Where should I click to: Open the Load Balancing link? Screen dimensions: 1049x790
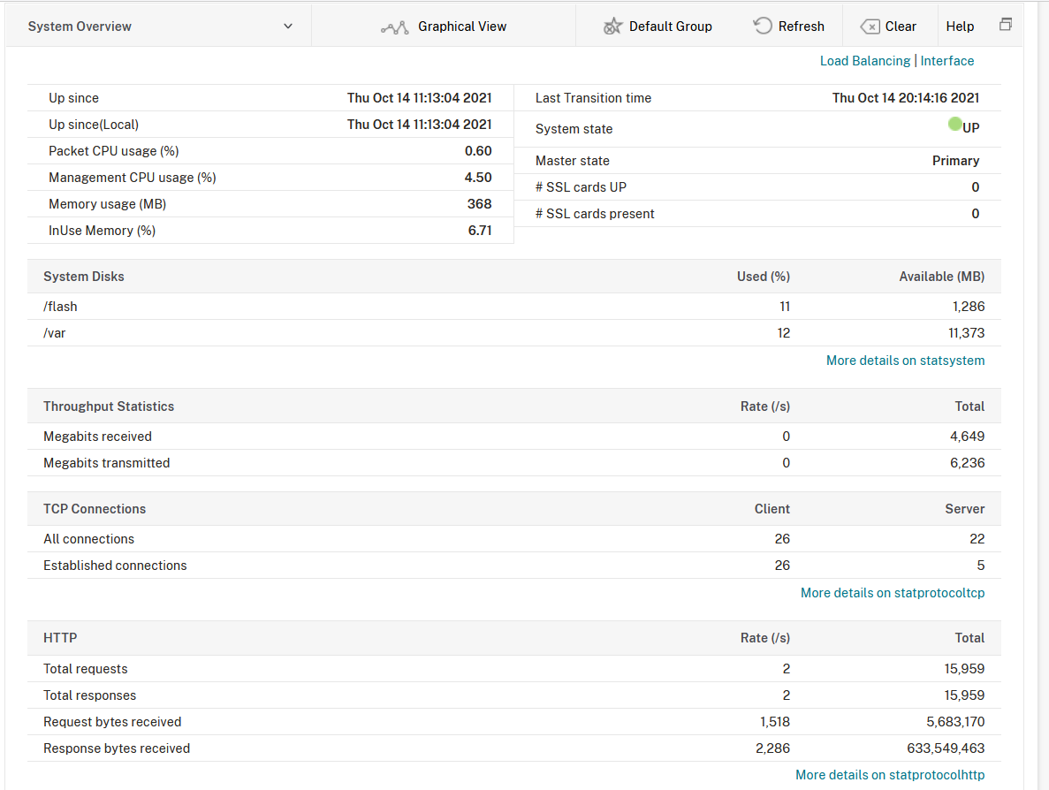coord(864,61)
